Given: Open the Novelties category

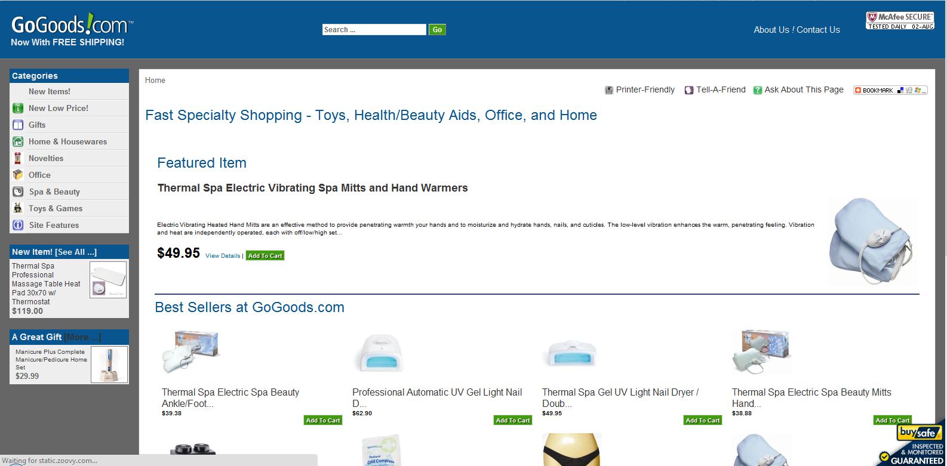Looking at the screenshot, I should (46, 158).
